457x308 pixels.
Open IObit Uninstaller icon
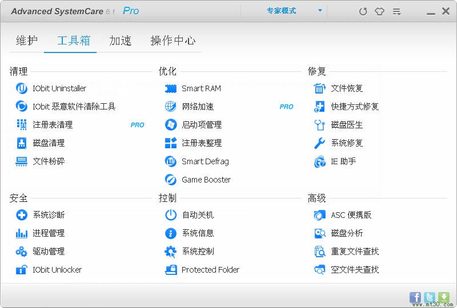21,88
